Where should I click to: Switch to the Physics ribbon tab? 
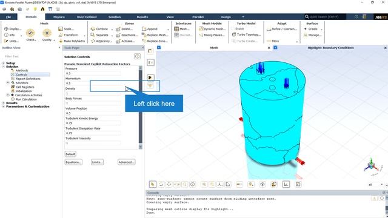pyautogui.click(x=59, y=17)
